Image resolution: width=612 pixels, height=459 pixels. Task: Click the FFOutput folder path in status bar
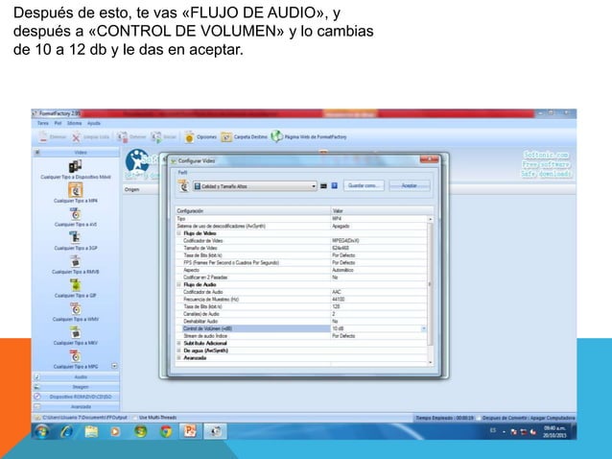pyautogui.click(x=84, y=418)
